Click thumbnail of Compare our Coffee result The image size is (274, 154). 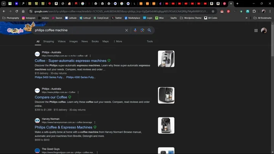(166, 95)
